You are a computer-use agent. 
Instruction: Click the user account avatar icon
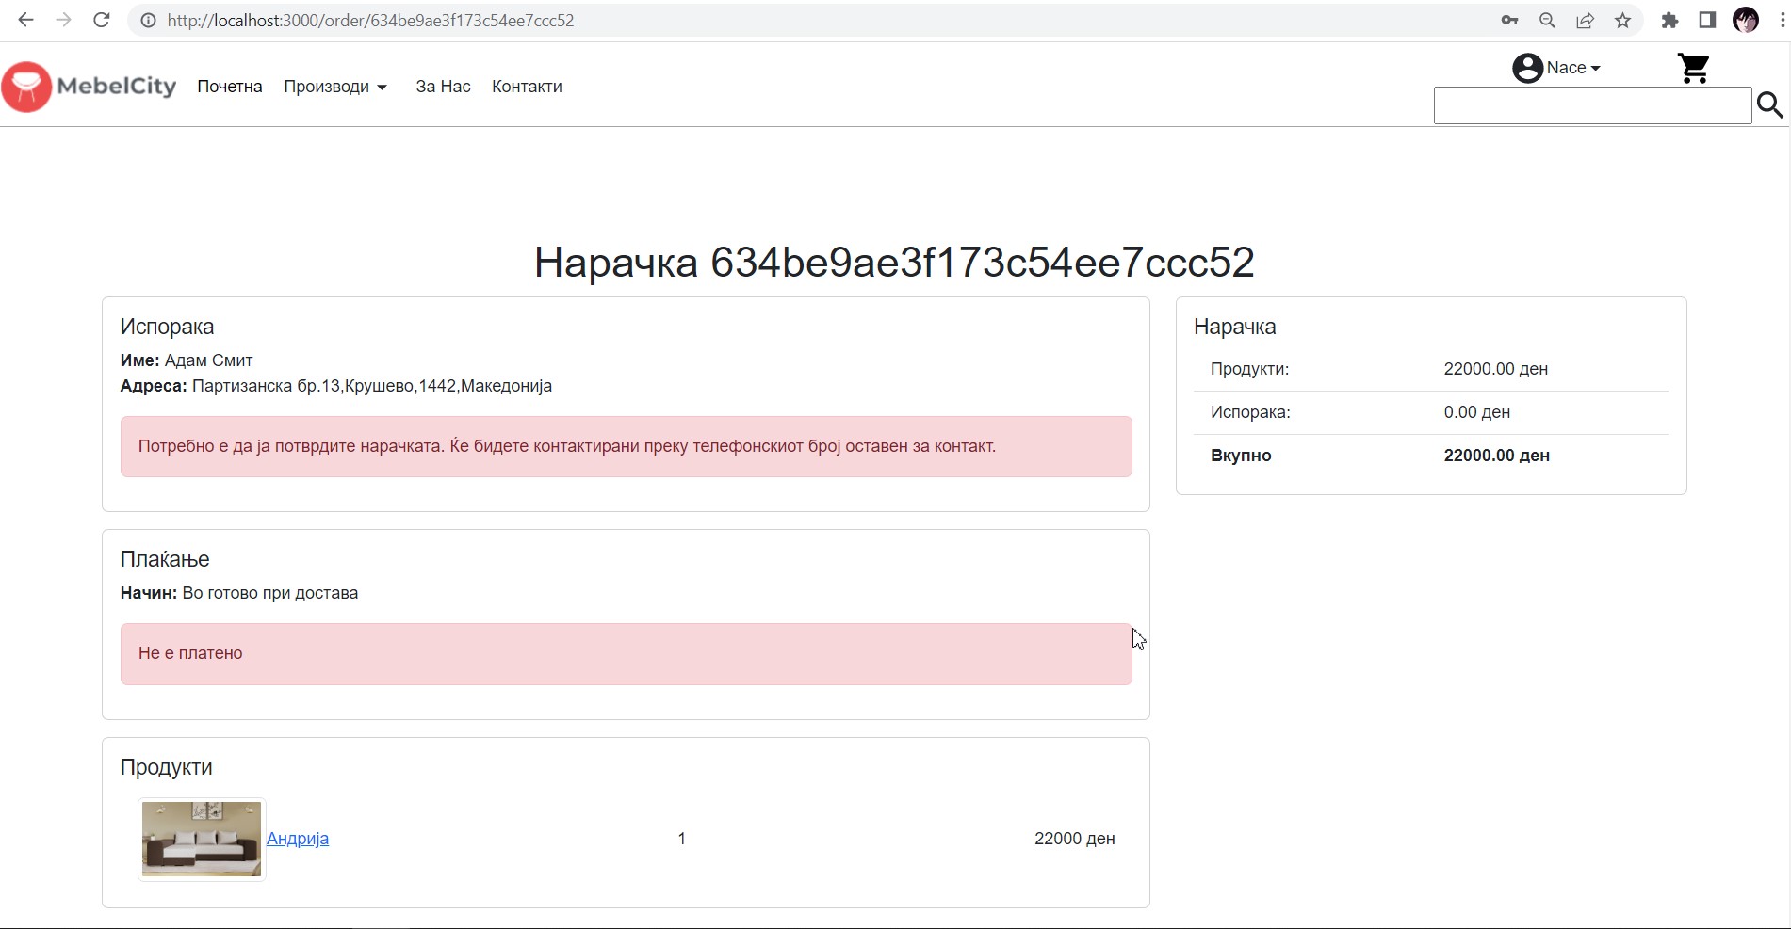coord(1526,68)
